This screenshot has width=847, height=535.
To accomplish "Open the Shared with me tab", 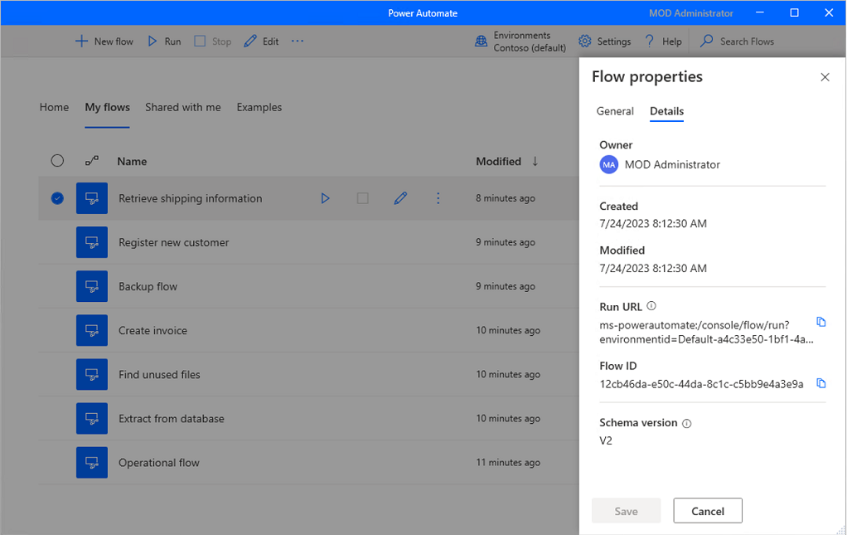I will 183,107.
